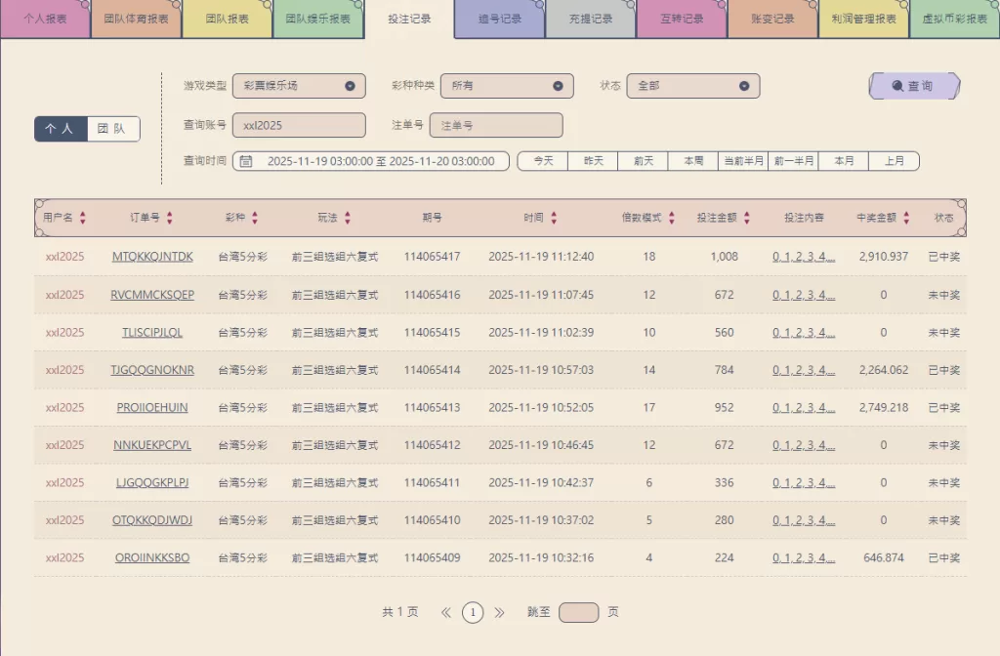Sort by 中奖金额 column arrows
Viewport: 1000px width, 656px height.
(906, 218)
